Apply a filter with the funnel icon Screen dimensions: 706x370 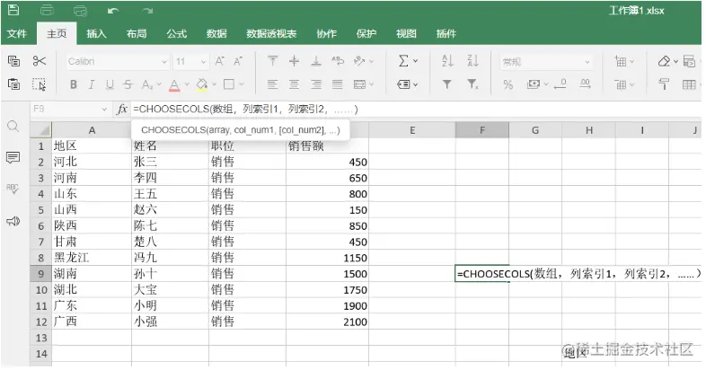[x=446, y=84]
